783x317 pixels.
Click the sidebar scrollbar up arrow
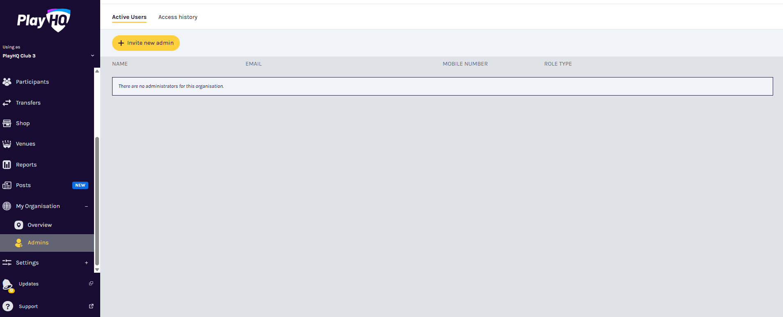(x=97, y=71)
